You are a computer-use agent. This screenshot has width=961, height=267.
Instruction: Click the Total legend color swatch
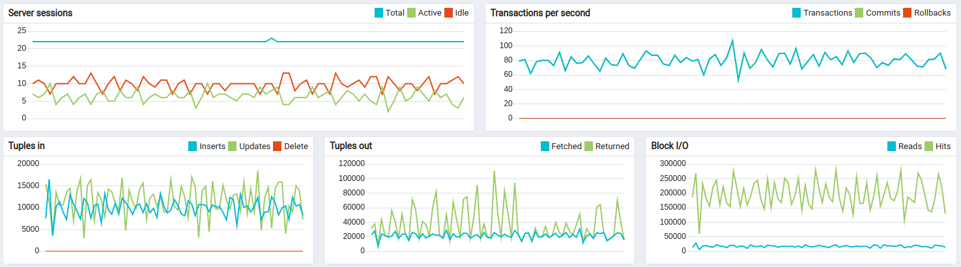pyautogui.click(x=379, y=13)
